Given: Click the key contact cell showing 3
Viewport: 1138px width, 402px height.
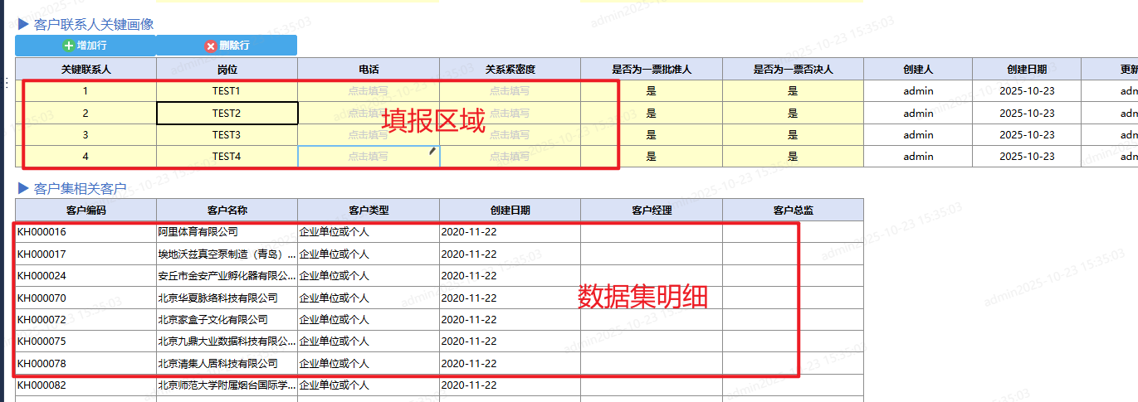Looking at the screenshot, I should pos(85,134).
